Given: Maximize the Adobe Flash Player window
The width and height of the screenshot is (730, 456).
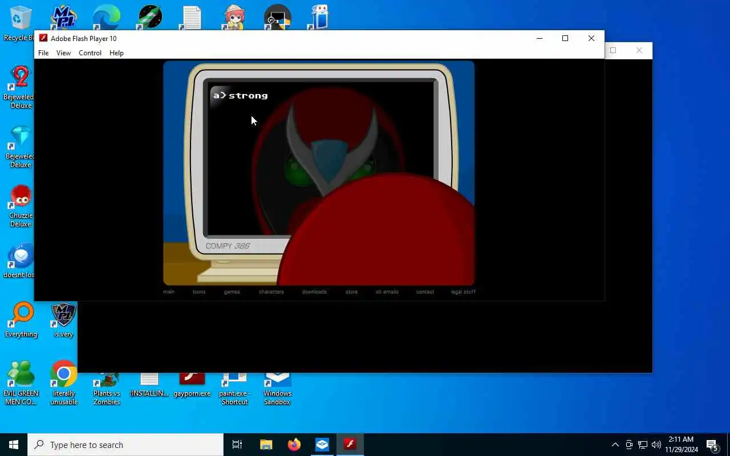Looking at the screenshot, I should (565, 38).
